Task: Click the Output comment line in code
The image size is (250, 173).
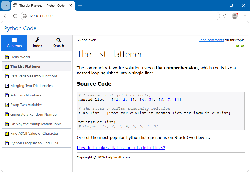Action: [118, 126]
